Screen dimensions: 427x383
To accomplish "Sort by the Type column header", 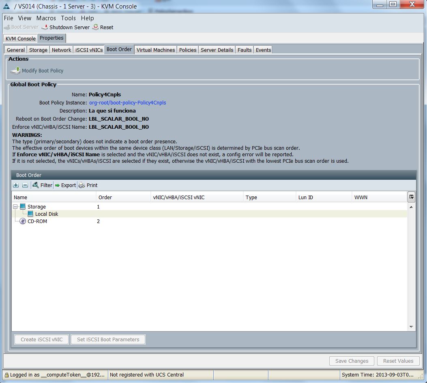I will click(270, 197).
